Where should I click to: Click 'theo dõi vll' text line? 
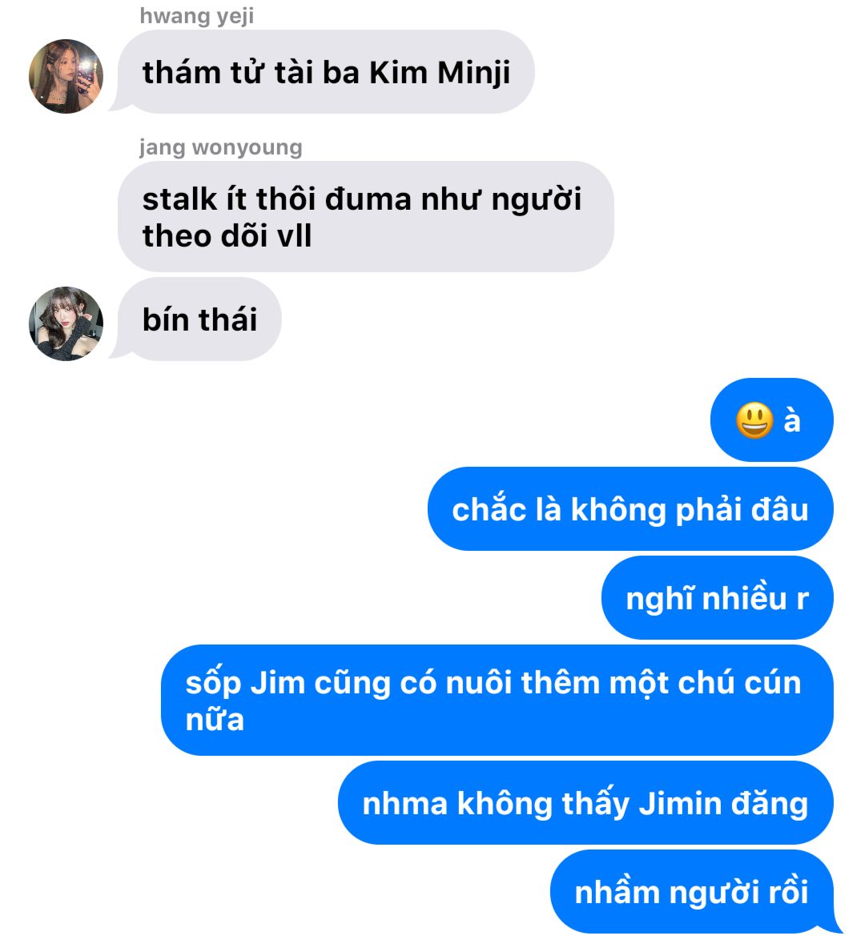(x=227, y=236)
